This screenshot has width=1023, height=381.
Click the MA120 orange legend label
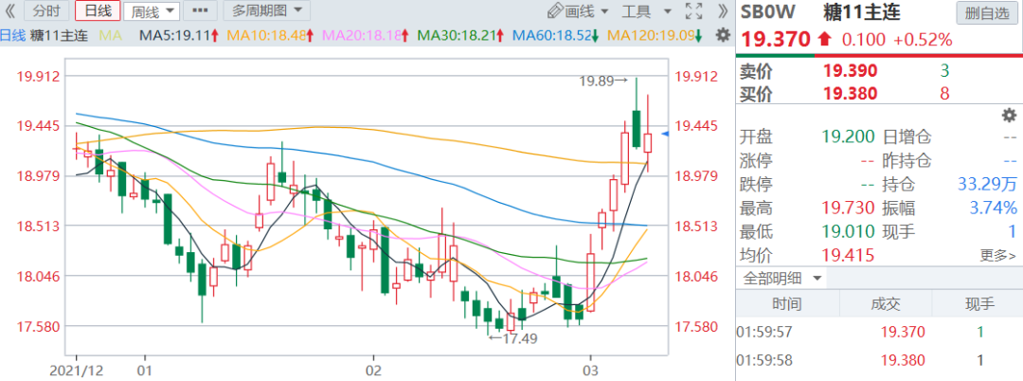pos(654,35)
